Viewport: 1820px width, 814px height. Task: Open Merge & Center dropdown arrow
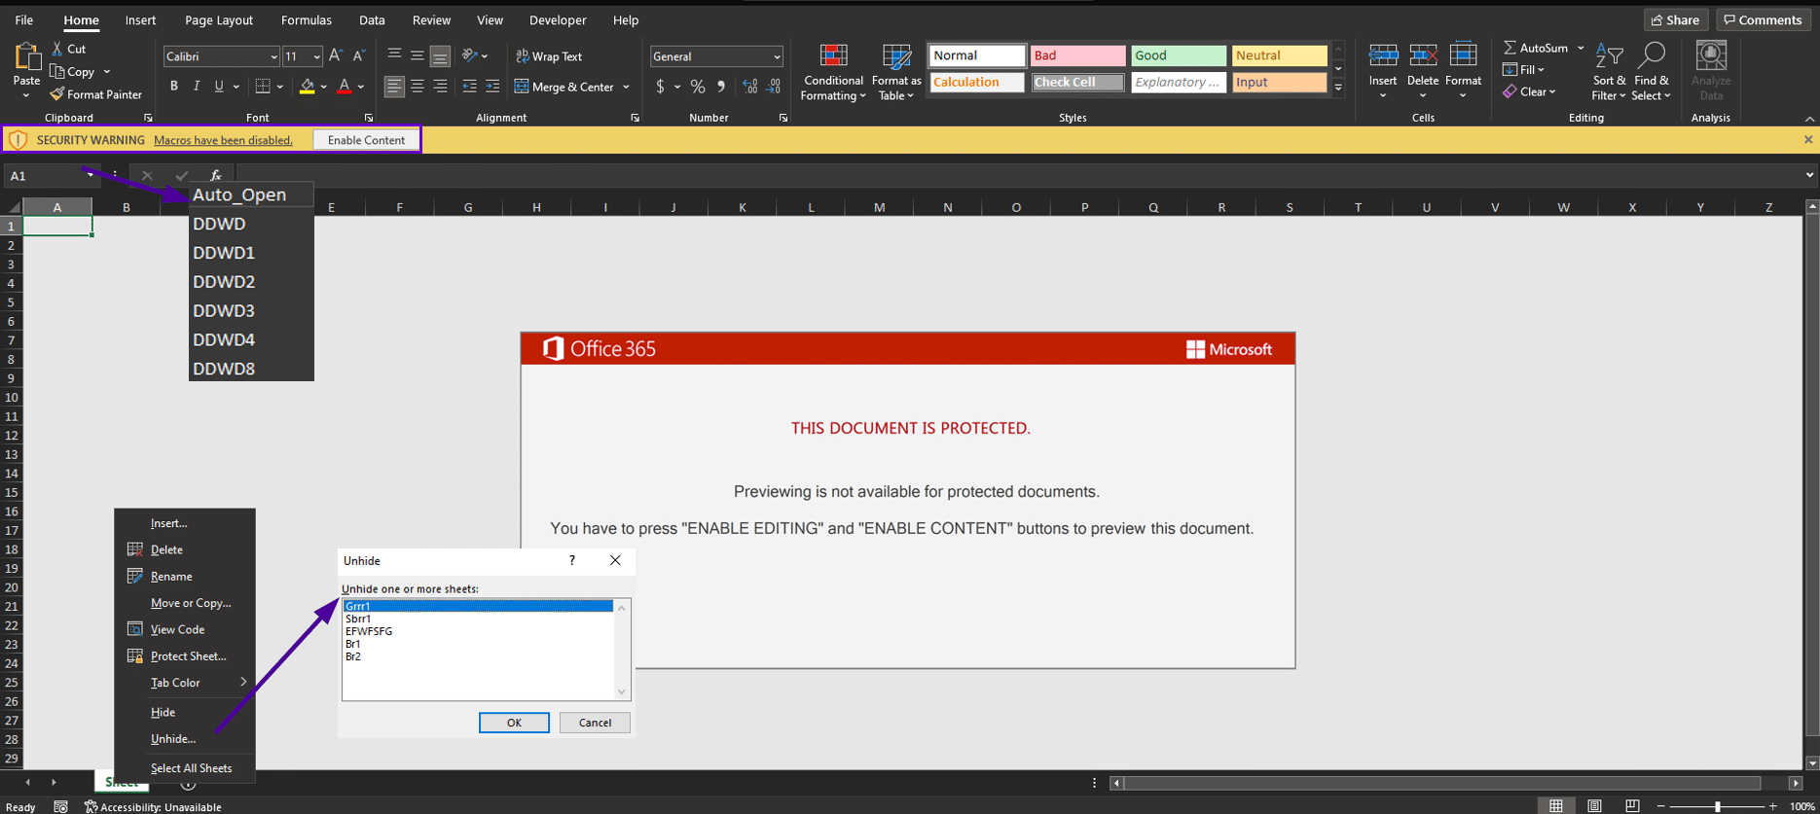[x=626, y=87]
